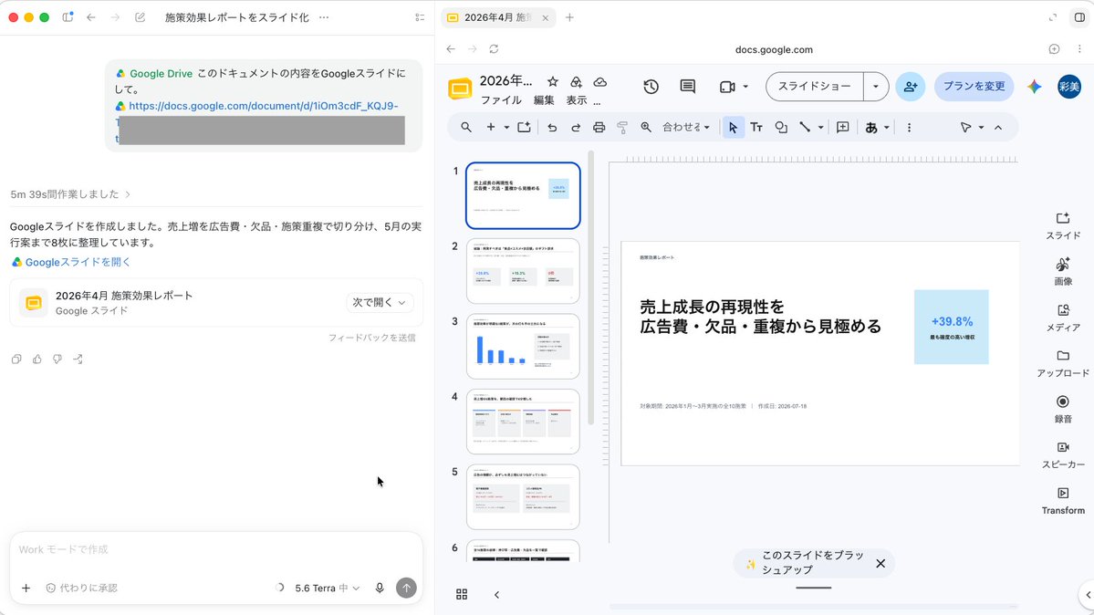Click the cloud save status icon
This screenshot has height=615, width=1094.
[600, 82]
